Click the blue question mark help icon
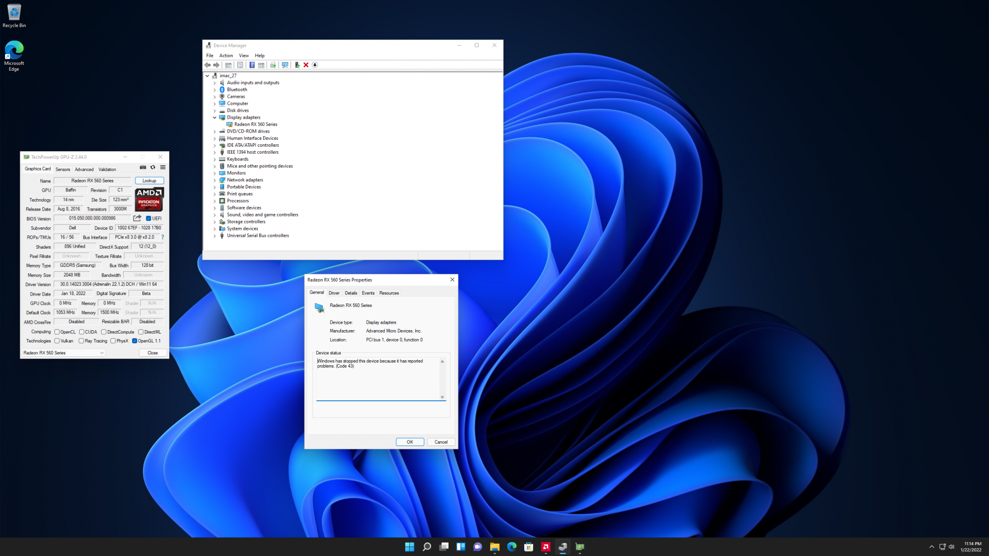 [x=252, y=65]
